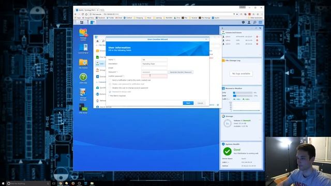
Task: Select Shared Folder in Control Panel sidebar
Action: click(101, 51)
